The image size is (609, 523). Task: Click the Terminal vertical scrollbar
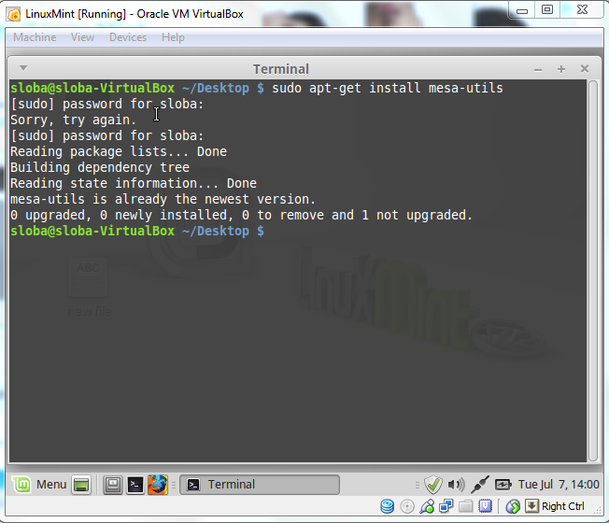point(593,270)
